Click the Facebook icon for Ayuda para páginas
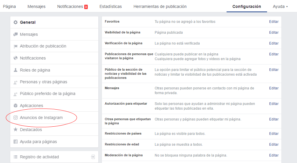This screenshot has width=297, height=163. tap(16, 142)
